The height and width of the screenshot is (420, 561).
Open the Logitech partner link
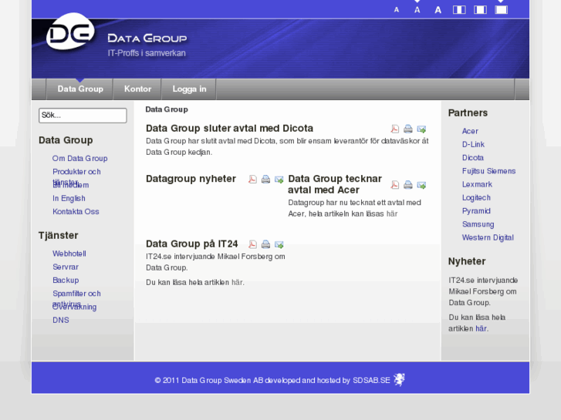click(476, 197)
